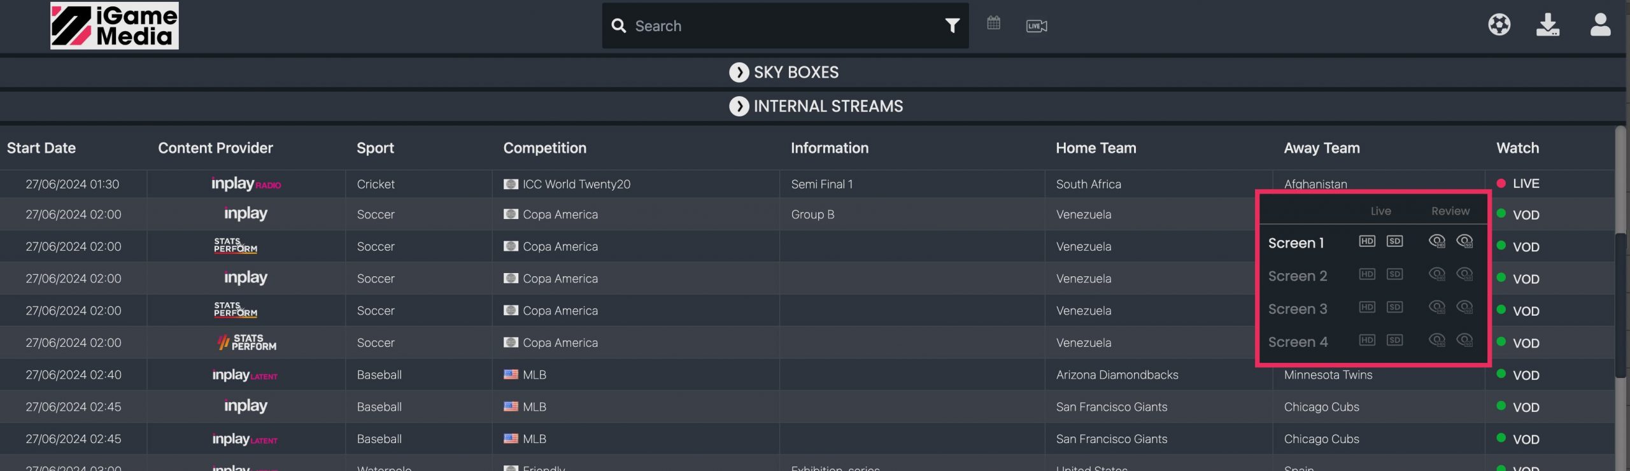
Task: Toggle Screen 2 HD review eye
Action: click(x=1436, y=274)
